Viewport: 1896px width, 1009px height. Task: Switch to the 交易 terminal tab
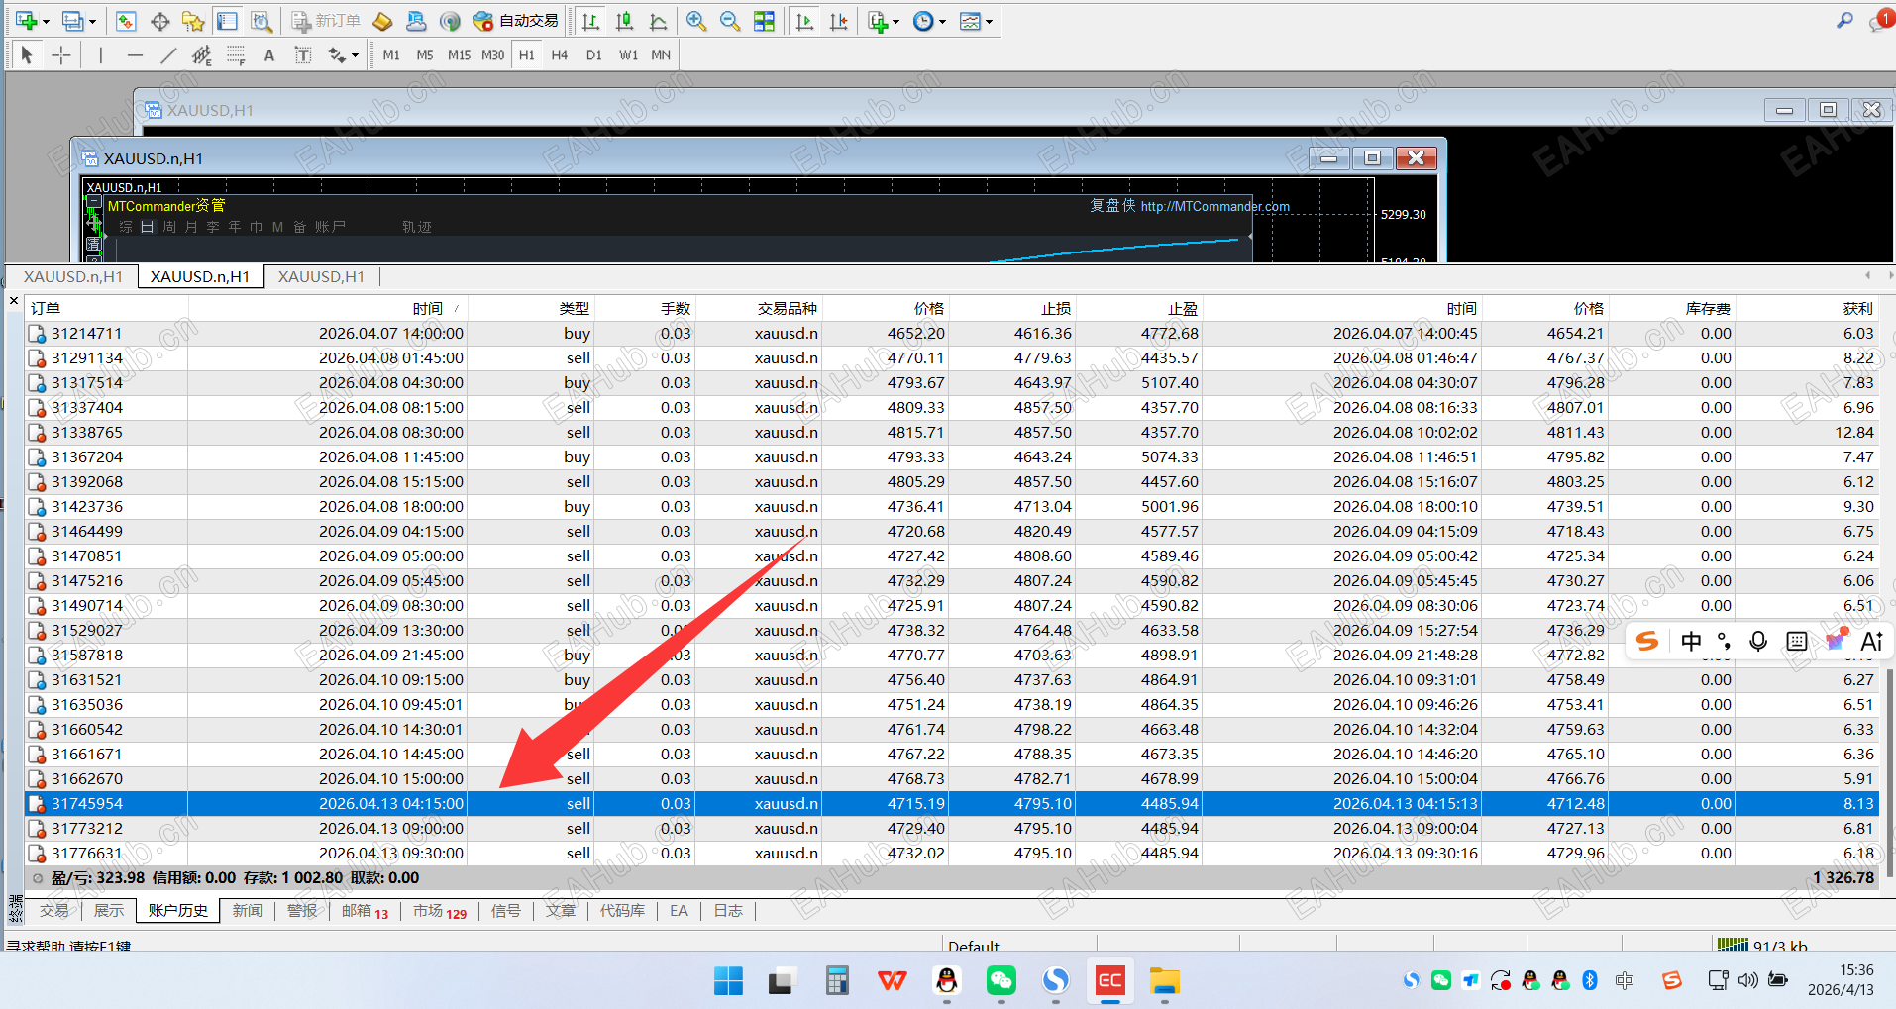click(54, 910)
